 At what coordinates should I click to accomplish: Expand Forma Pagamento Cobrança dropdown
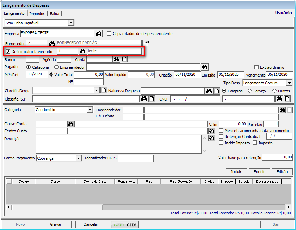[x=78, y=158]
